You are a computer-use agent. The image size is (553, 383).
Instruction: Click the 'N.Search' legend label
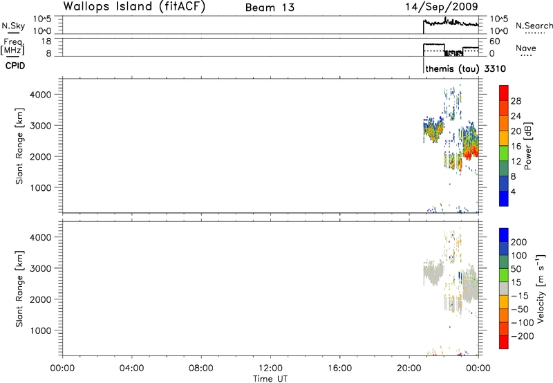click(534, 26)
